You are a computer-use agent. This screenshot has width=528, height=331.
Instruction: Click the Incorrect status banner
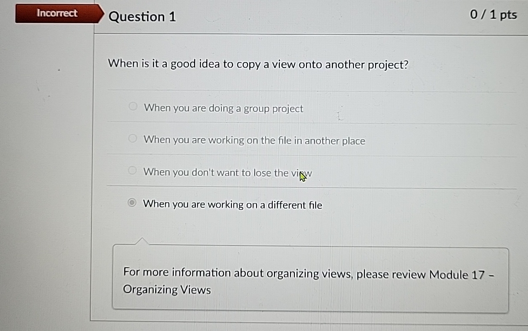click(56, 13)
